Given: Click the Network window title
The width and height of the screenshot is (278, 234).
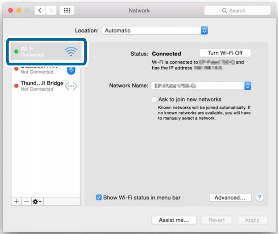Looking at the screenshot, I should pos(139,11).
